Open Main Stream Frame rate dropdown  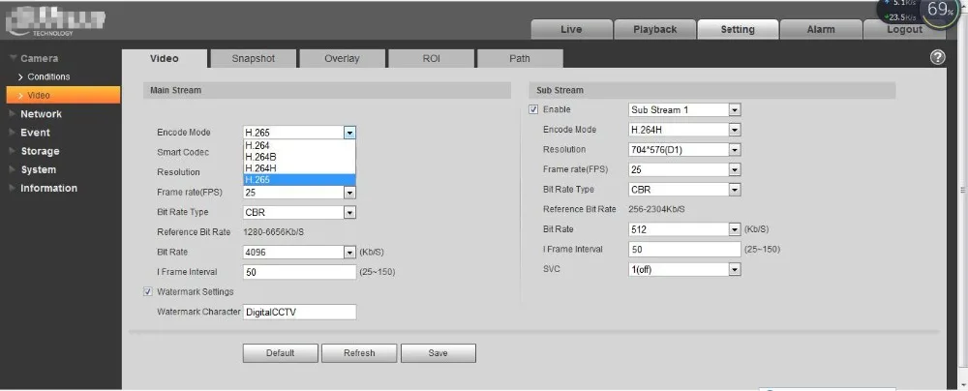(x=350, y=193)
